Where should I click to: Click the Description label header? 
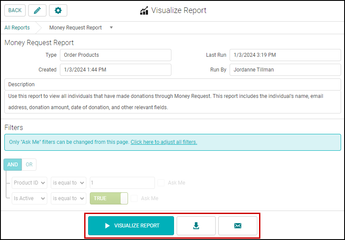pos(173,84)
